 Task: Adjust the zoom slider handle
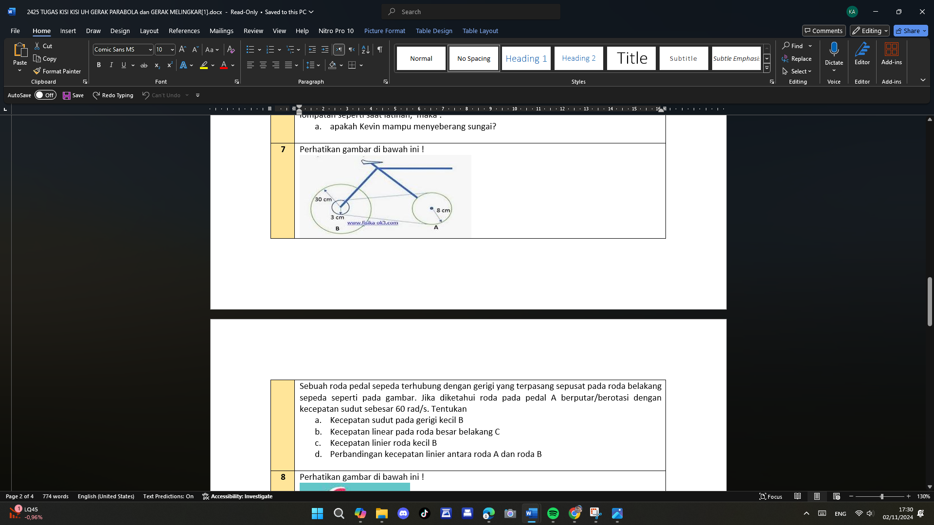pyautogui.click(x=881, y=496)
